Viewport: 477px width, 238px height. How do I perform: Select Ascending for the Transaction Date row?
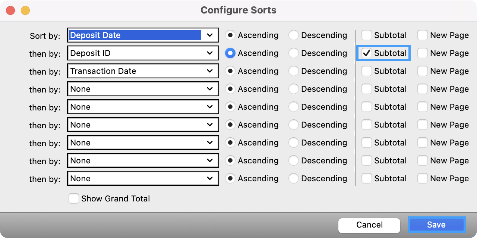pyautogui.click(x=230, y=71)
